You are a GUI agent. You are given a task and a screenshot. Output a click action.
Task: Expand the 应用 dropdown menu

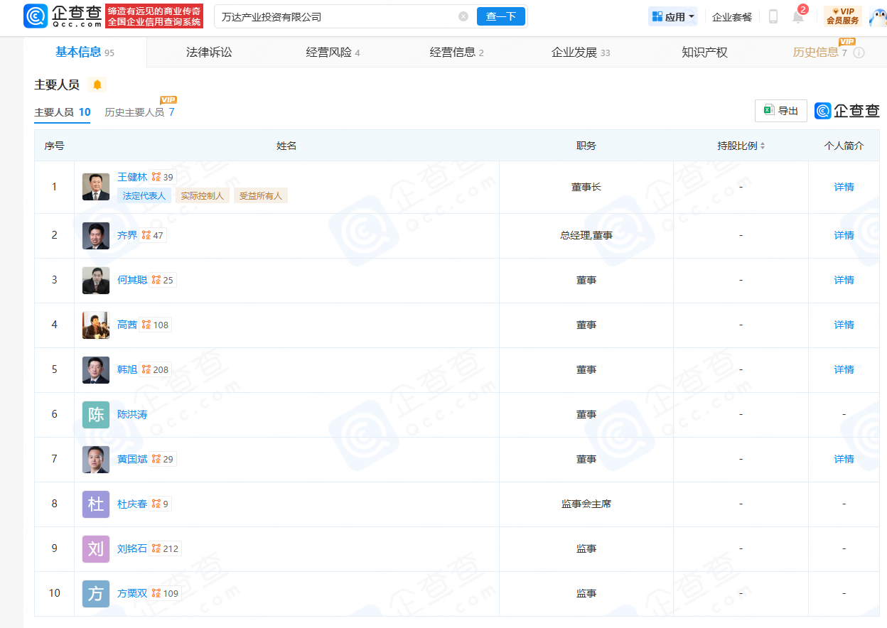(x=673, y=16)
